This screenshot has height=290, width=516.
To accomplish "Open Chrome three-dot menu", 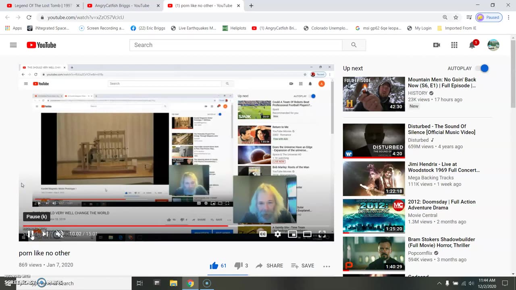I will [509, 17].
